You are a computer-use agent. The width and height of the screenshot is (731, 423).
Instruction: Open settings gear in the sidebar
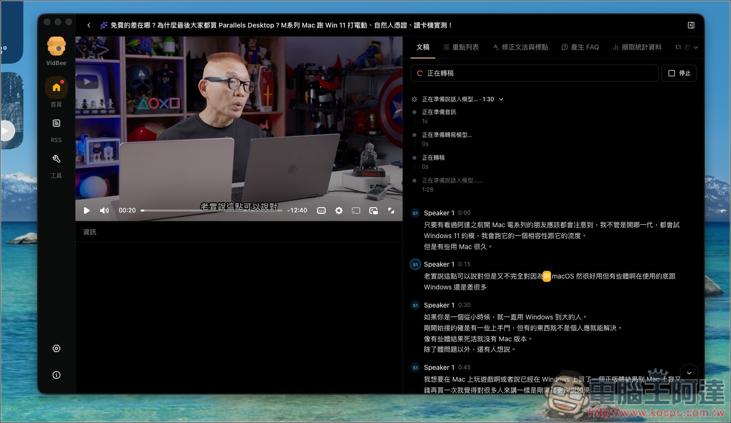tap(56, 348)
